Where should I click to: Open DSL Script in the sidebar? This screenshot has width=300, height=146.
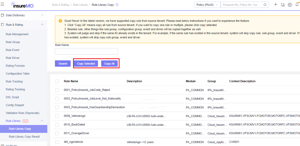point(12,97)
